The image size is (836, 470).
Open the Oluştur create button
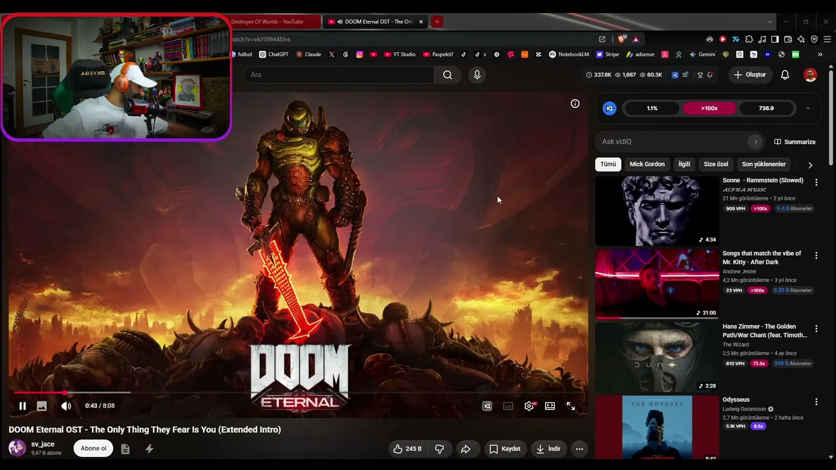point(750,75)
